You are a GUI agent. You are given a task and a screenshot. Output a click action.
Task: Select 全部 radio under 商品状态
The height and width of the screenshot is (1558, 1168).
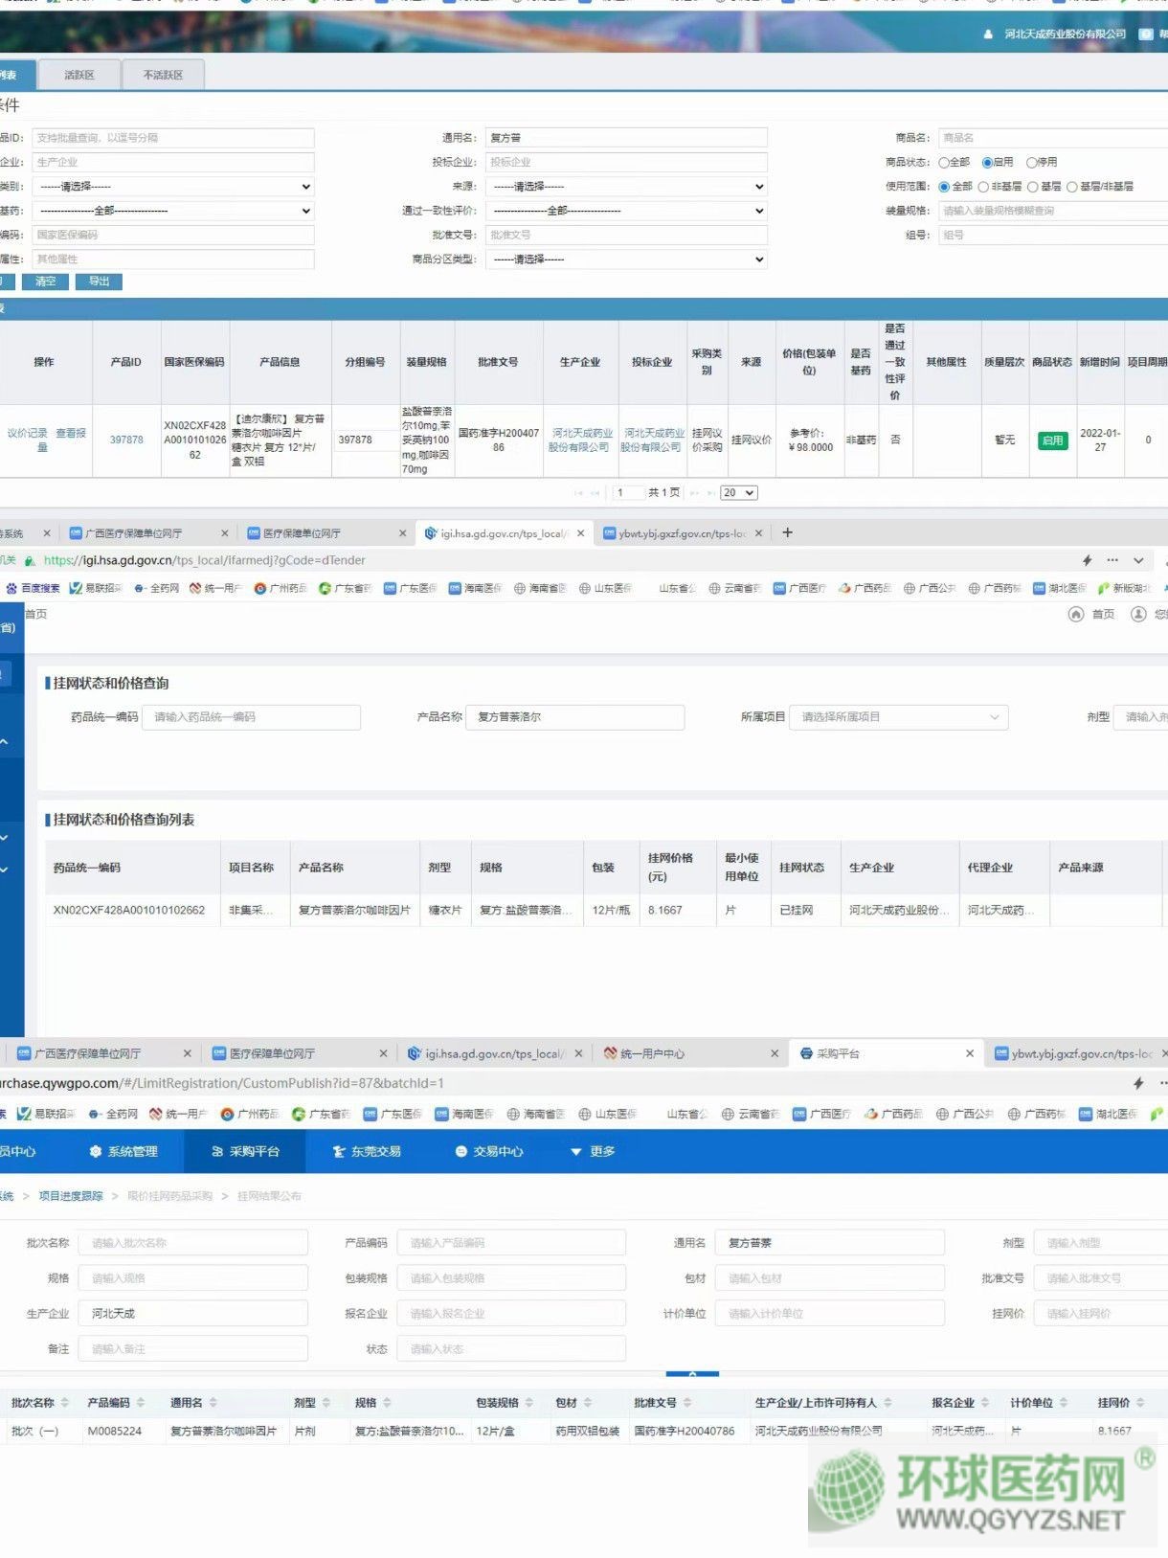[x=944, y=163]
